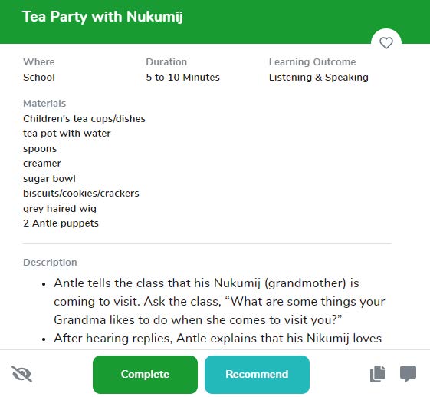430x397 pixels.
Task: Click the School location value
Action: click(39, 78)
